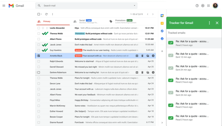Star the Leslie Alexander email

coord(43,28)
